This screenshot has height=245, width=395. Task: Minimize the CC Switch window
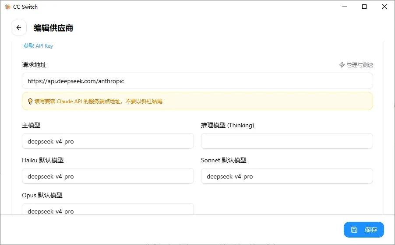(x=345, y=7)
